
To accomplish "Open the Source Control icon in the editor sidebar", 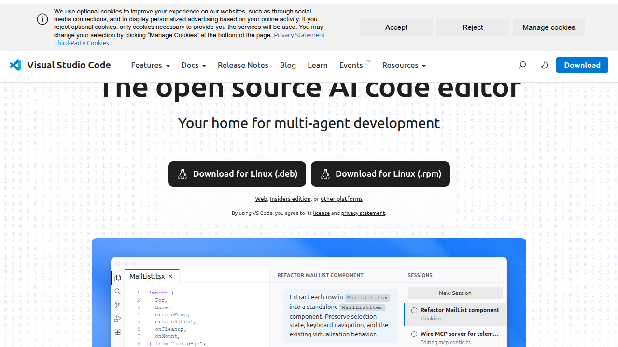I will (x=117, y=305).
